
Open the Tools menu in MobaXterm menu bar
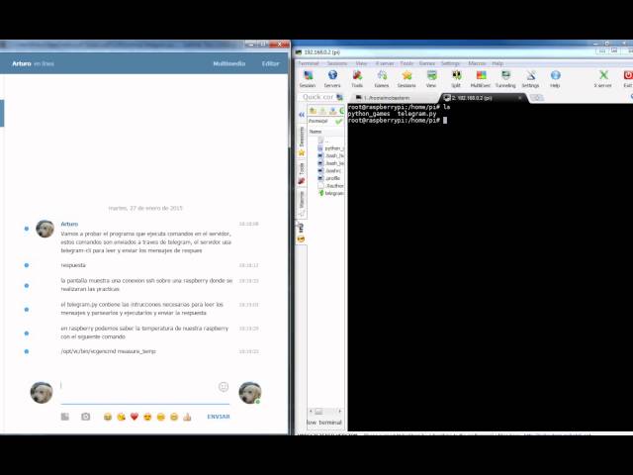tap(407, 63)
